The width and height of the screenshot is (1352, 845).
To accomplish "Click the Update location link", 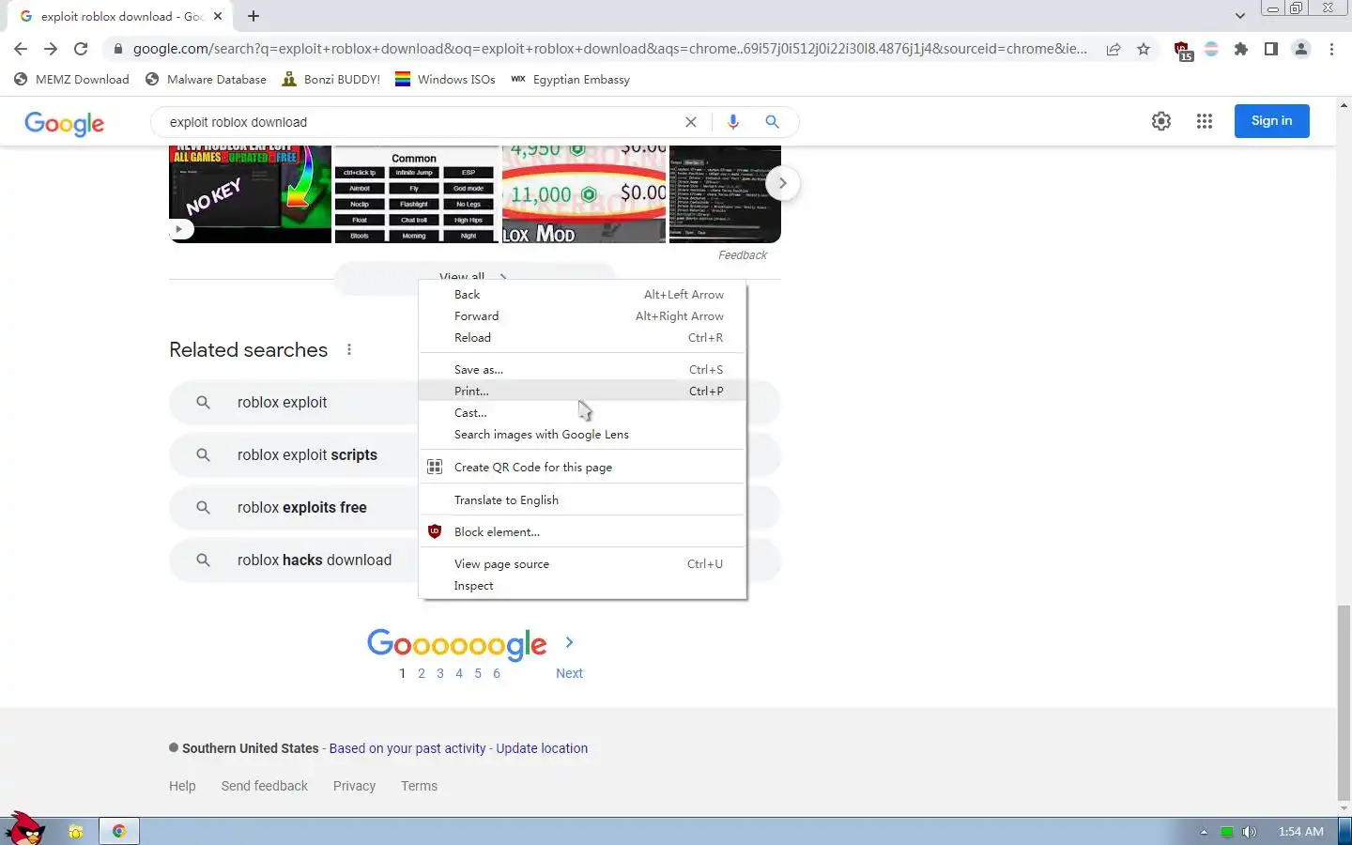I will (x=542, y=748).
